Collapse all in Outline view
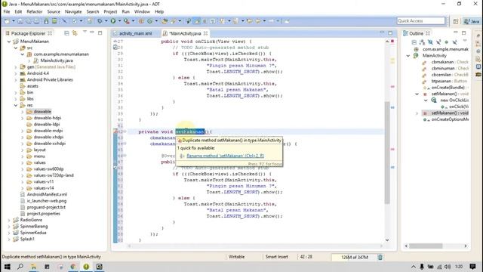 pyautogui.click(x=414, y=42)
